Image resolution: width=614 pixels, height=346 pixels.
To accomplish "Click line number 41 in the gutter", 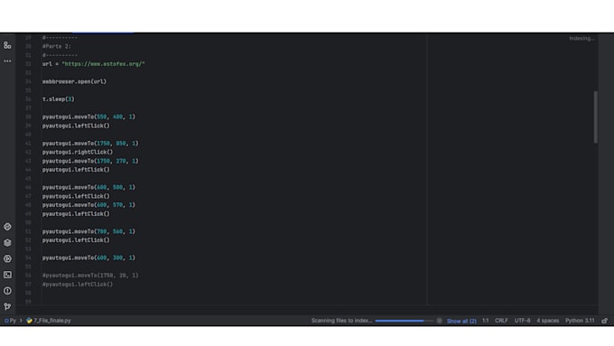I will pos(28,144).
